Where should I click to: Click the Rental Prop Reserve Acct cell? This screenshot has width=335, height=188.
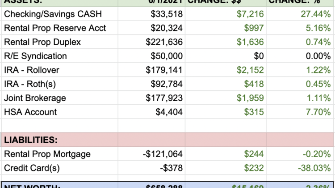54,28
